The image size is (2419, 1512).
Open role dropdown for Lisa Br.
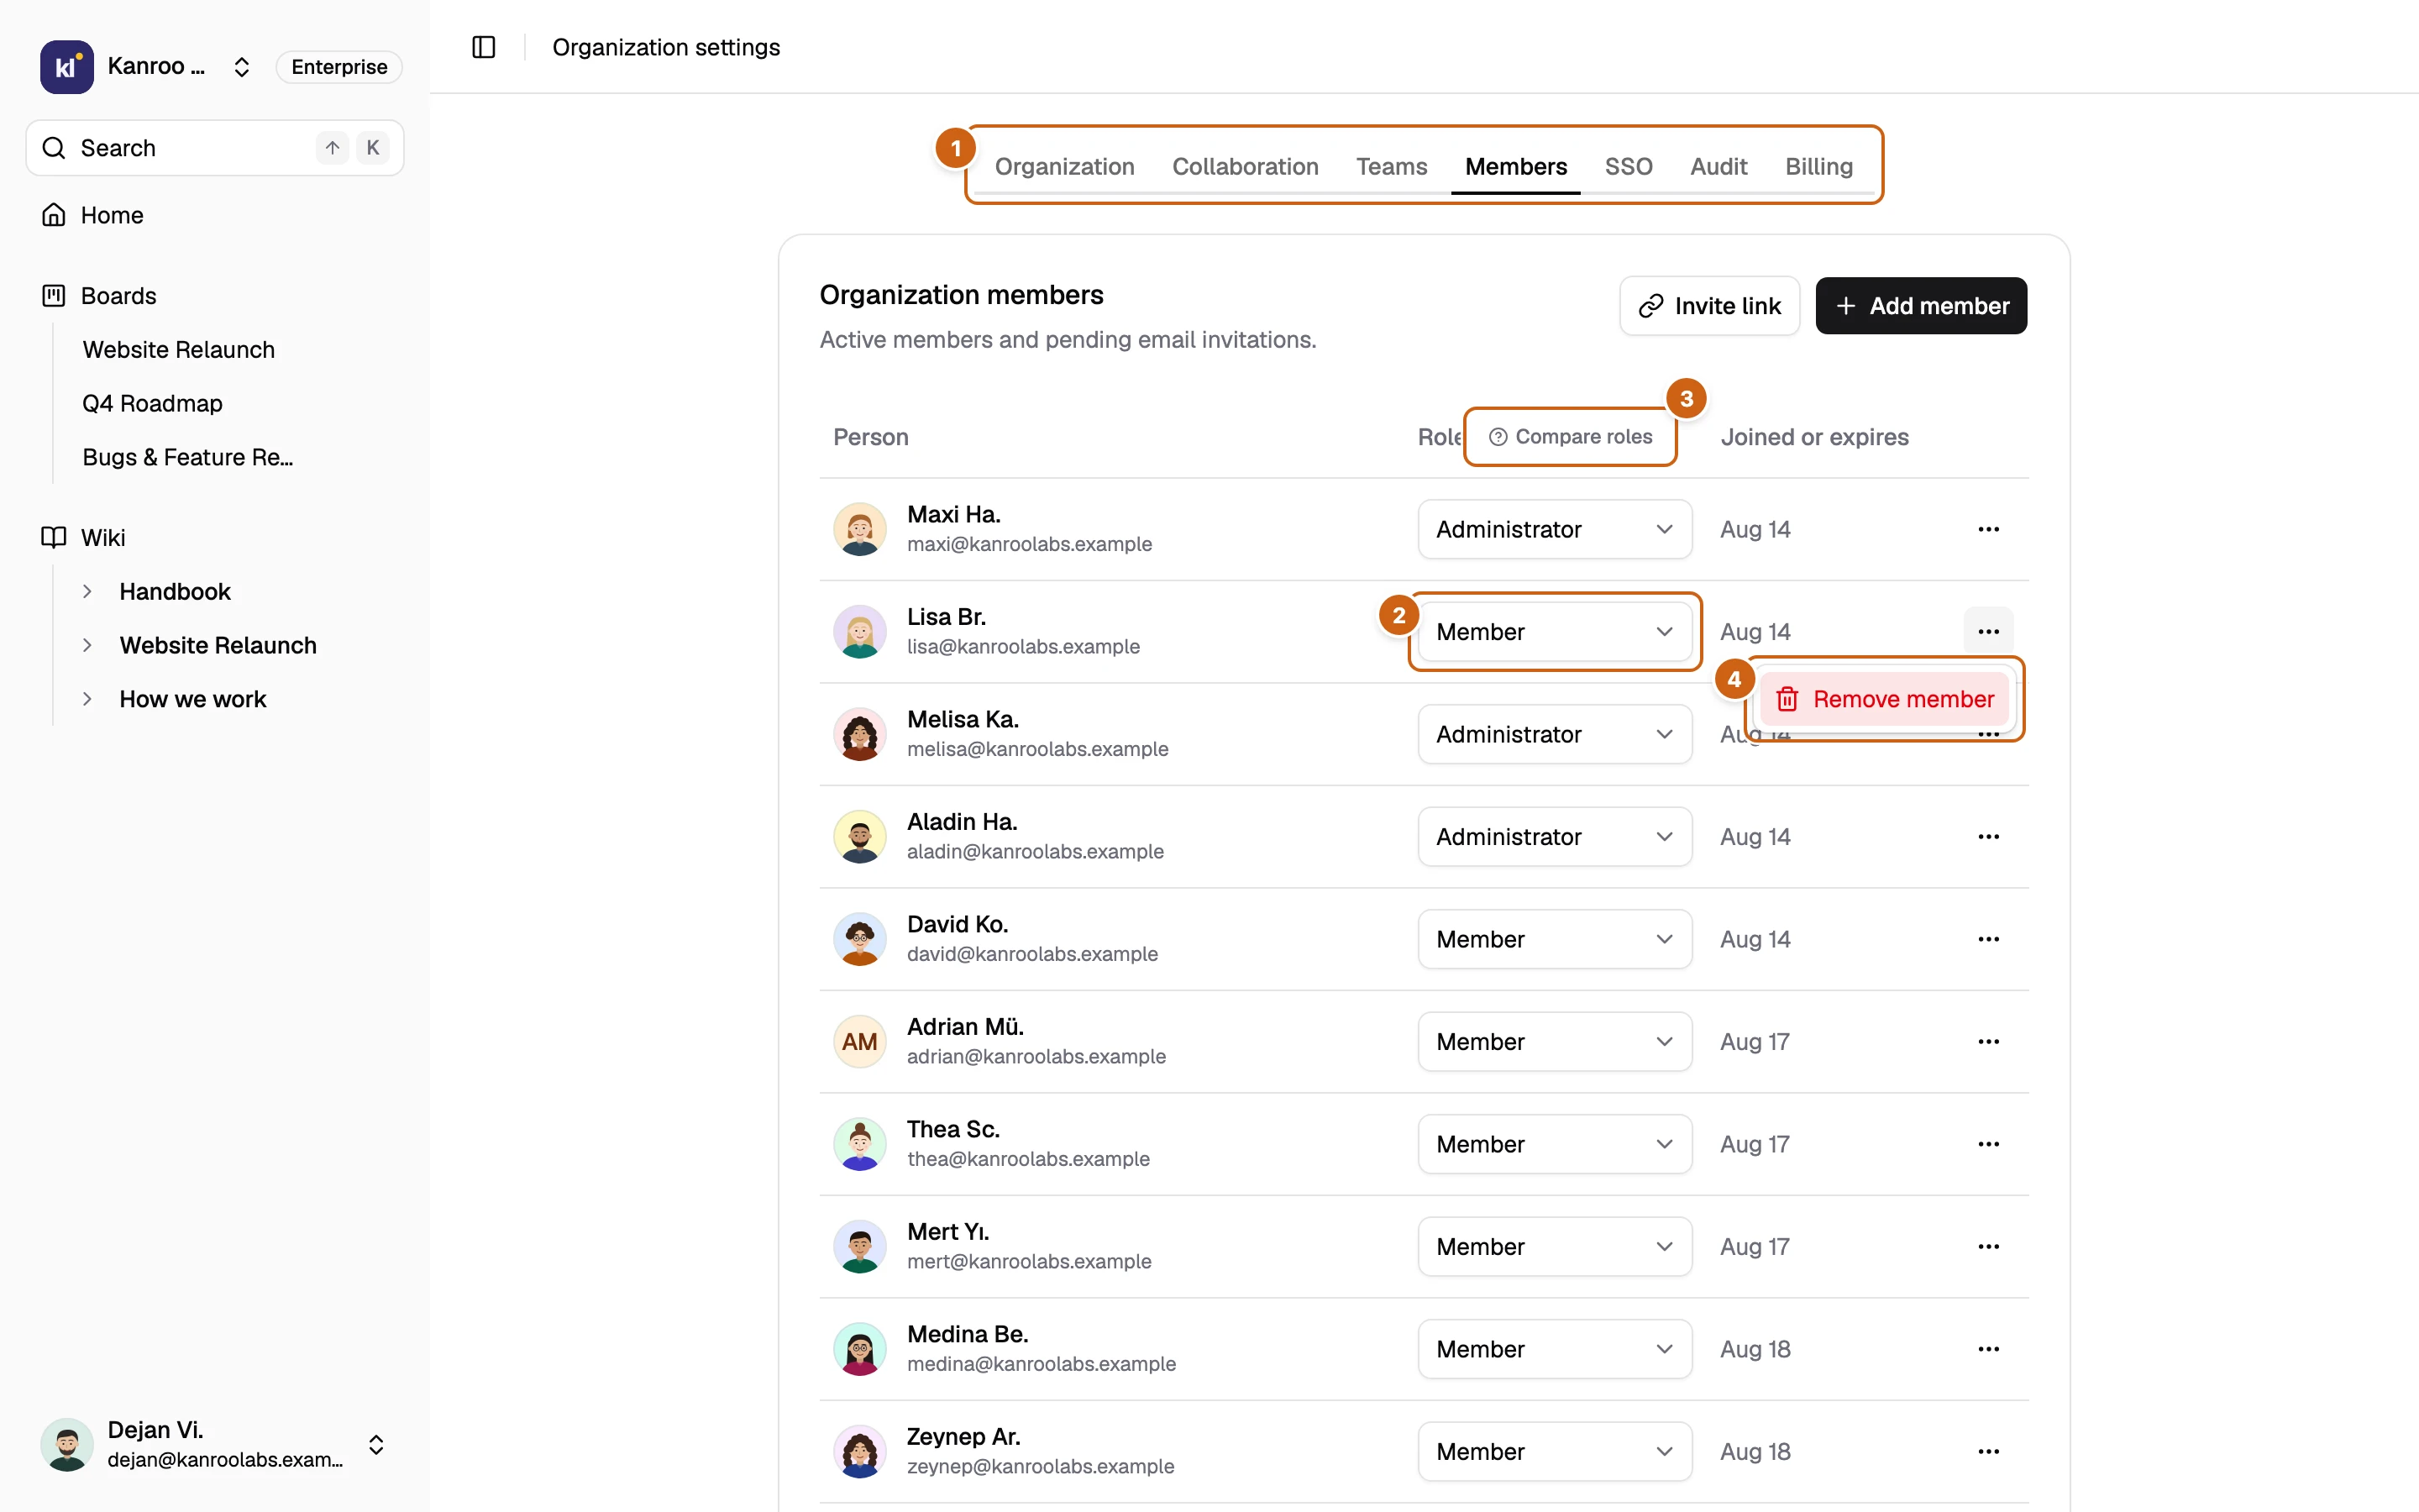[x=1555, y=632]
